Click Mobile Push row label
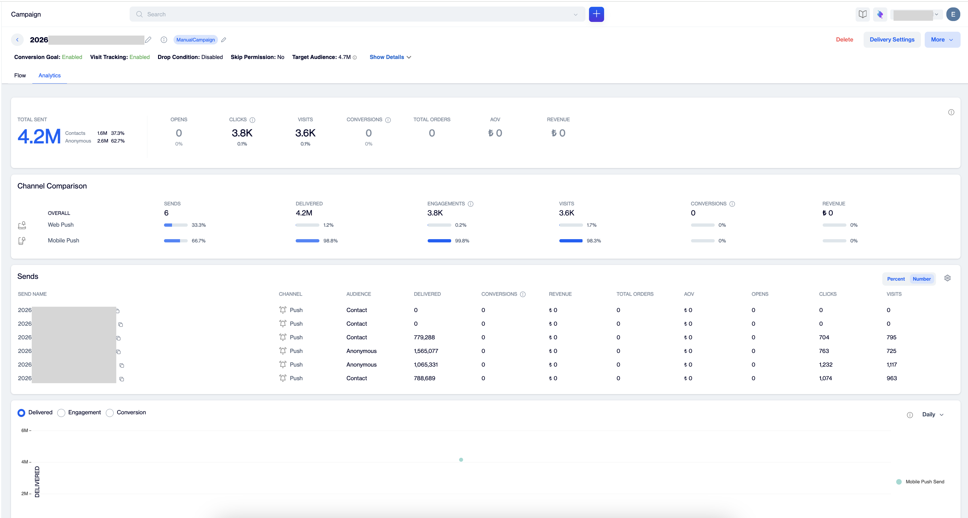968x518 pixels. pos(63,241)
